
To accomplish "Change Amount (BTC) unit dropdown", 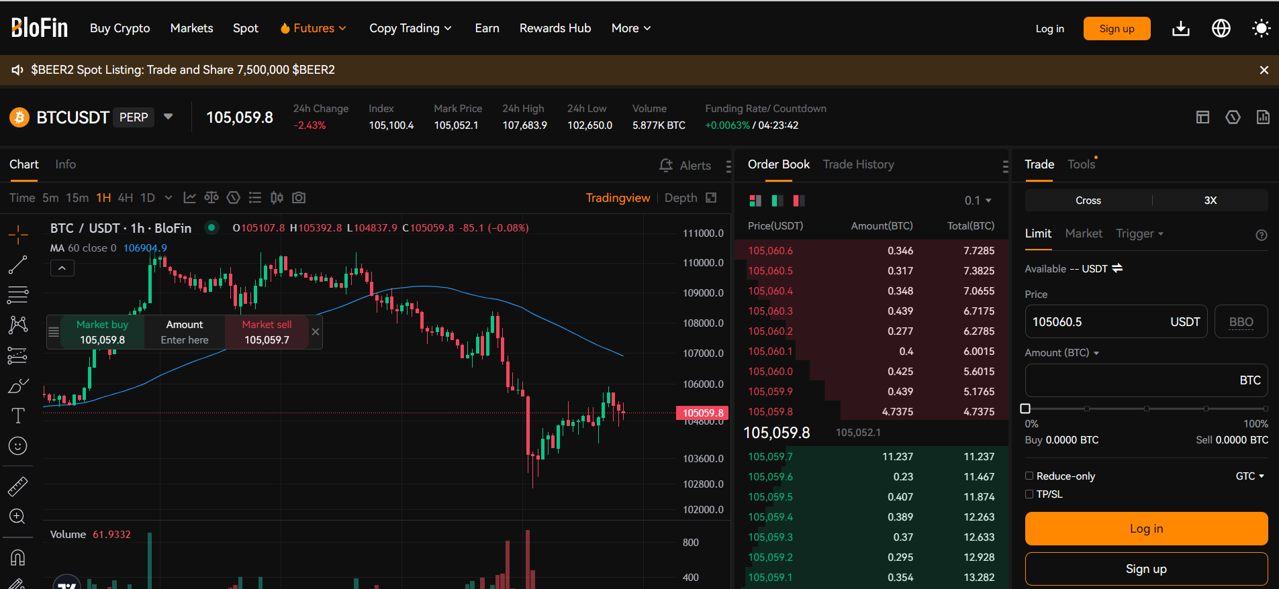I will pyautogui.click(x=1062, y=353).
